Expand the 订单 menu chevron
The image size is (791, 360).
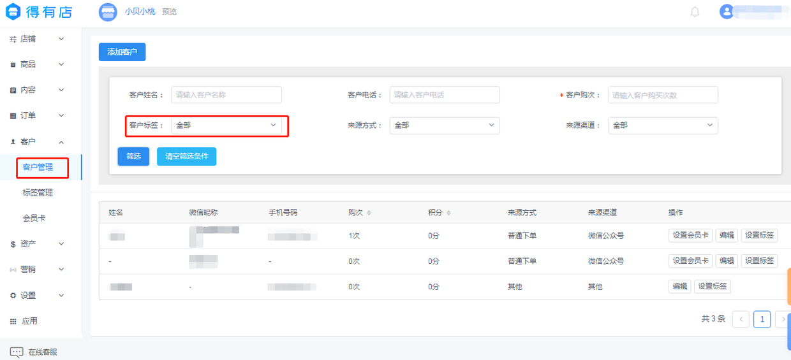point(61,115)
